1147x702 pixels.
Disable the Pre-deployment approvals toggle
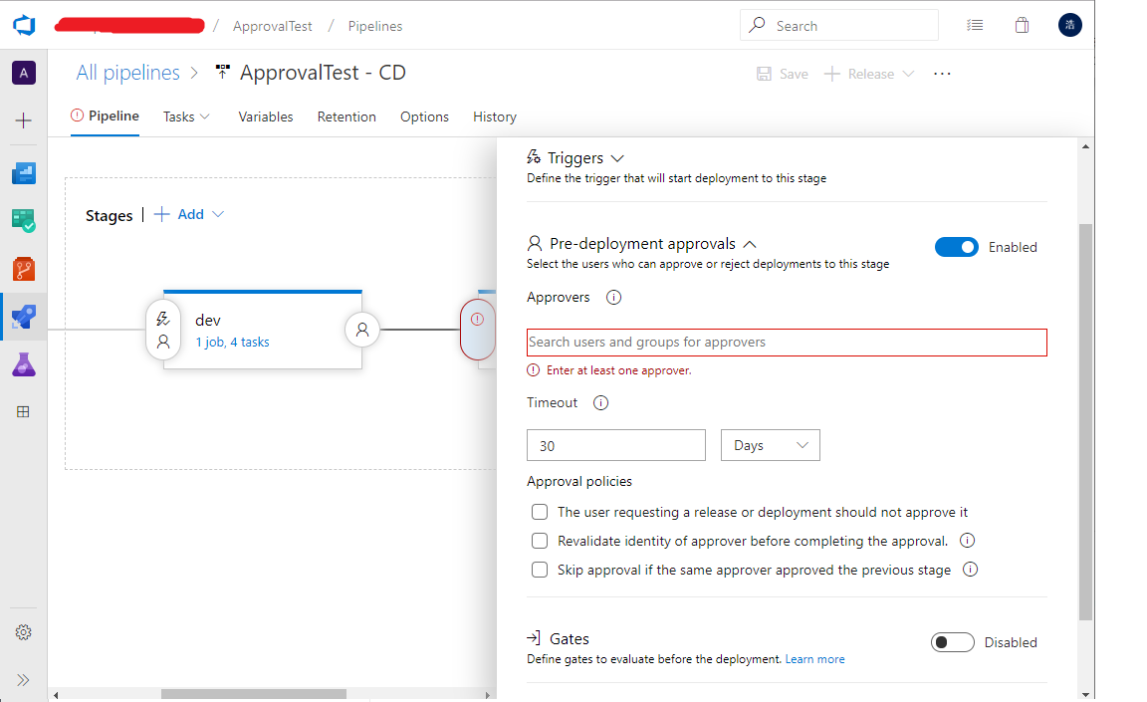(956, 247)
